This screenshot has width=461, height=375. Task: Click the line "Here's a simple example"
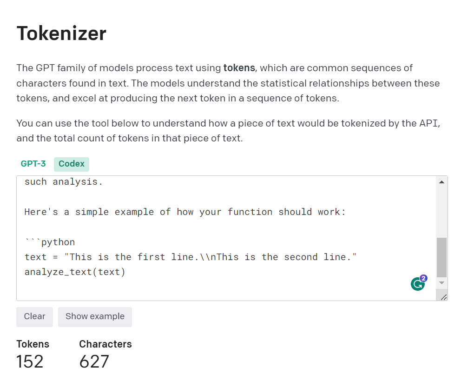(185, 212)
